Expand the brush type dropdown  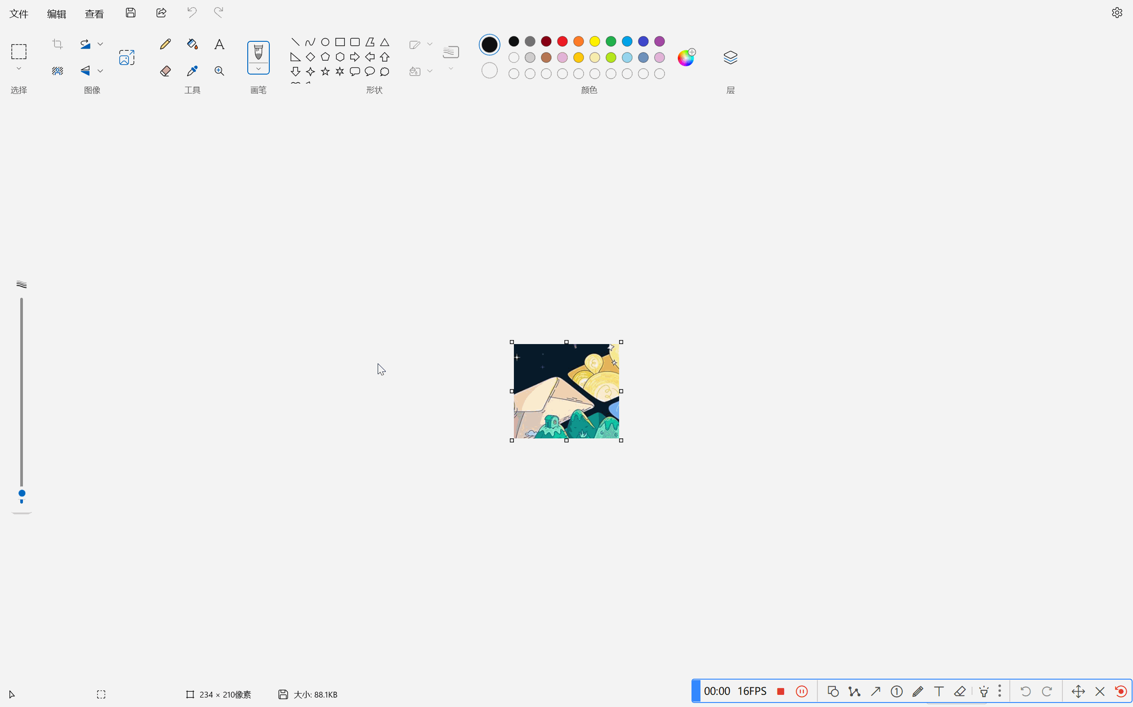pos(259,69)
